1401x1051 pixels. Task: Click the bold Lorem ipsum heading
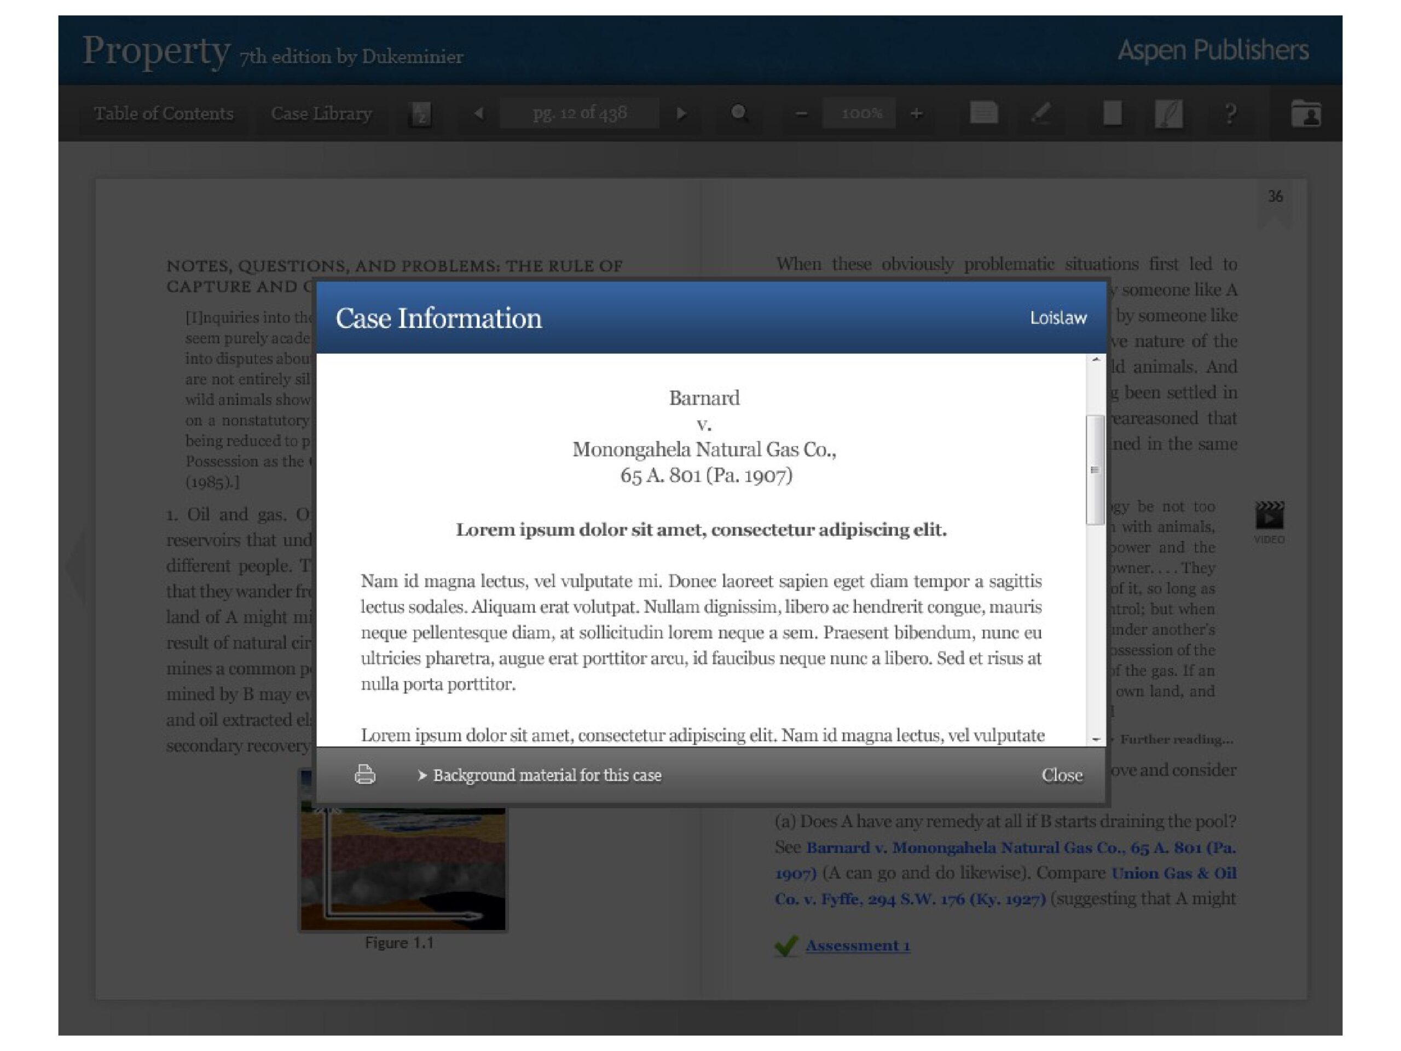coord(701,530)
